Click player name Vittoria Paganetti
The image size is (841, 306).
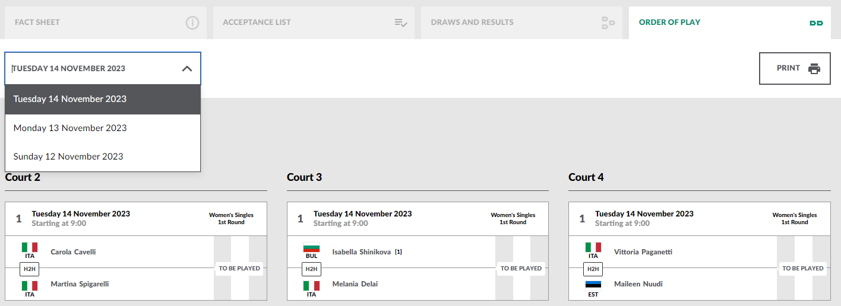643,252
